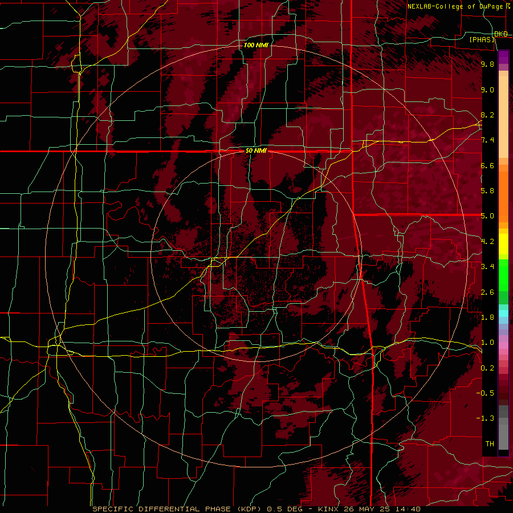Click the 6.6 scale value
The image size is (513, 513).
(487, 165)
